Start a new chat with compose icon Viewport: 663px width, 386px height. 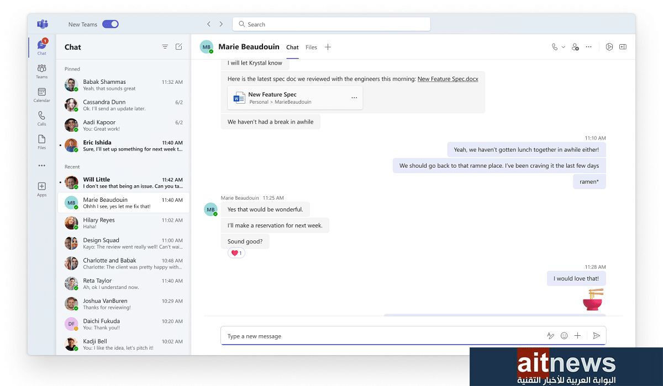(x=178, y=47)
